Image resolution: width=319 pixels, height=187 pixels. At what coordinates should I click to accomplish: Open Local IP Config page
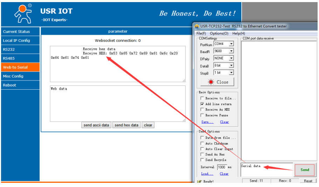(x=20, y=41)
